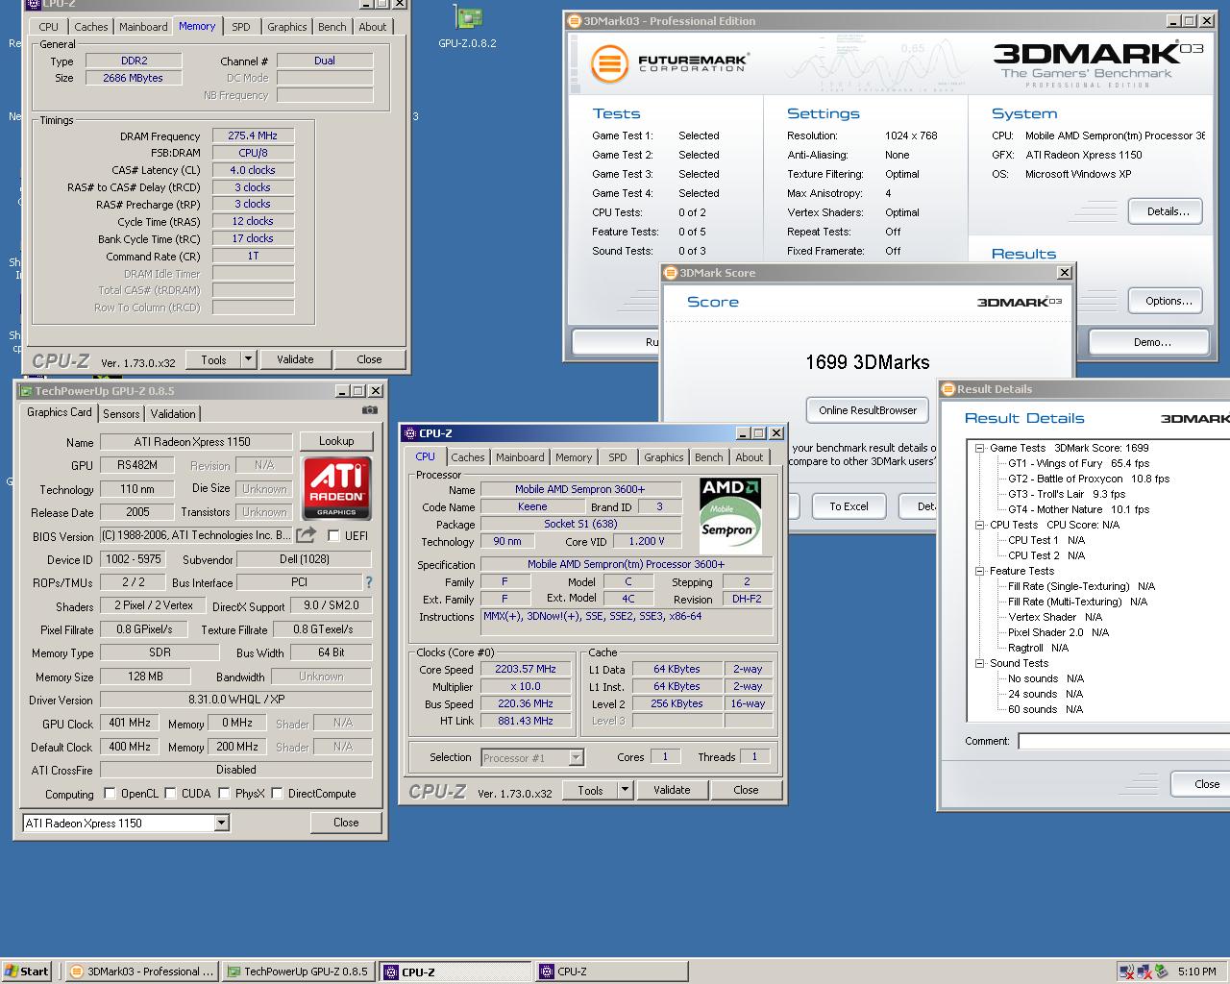Screen dimensions: 1230x984
Task: Click the Bus Interface question mark icon
Action: click(x=368, y=582)
